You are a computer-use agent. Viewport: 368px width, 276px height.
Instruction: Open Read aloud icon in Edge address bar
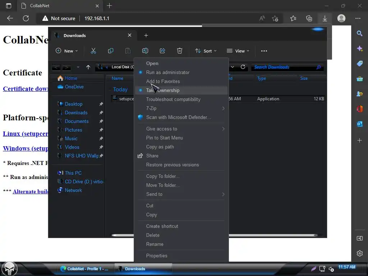262,18
